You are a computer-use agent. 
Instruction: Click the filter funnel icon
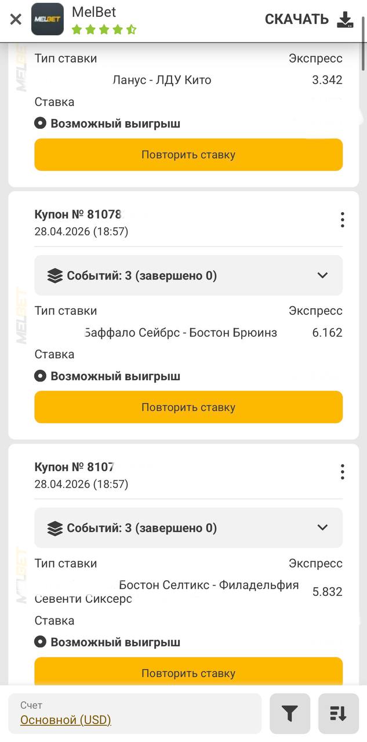289,714
